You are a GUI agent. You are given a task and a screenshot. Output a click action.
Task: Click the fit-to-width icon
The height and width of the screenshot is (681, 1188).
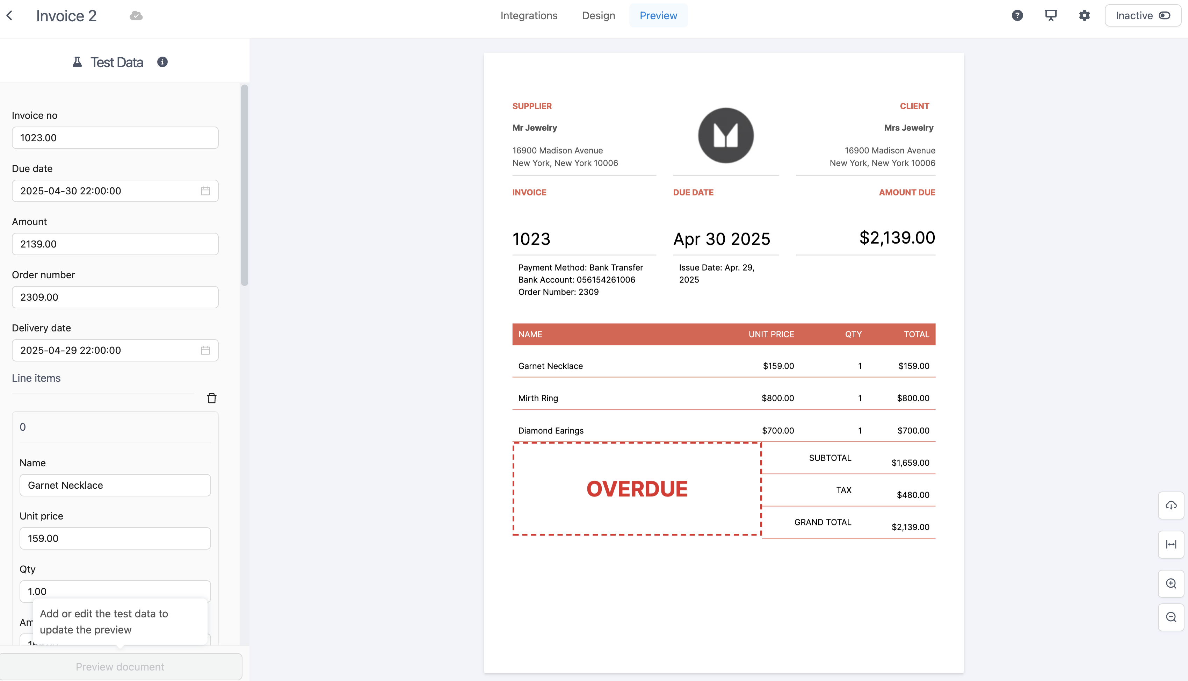click(x=1171, y=544)
